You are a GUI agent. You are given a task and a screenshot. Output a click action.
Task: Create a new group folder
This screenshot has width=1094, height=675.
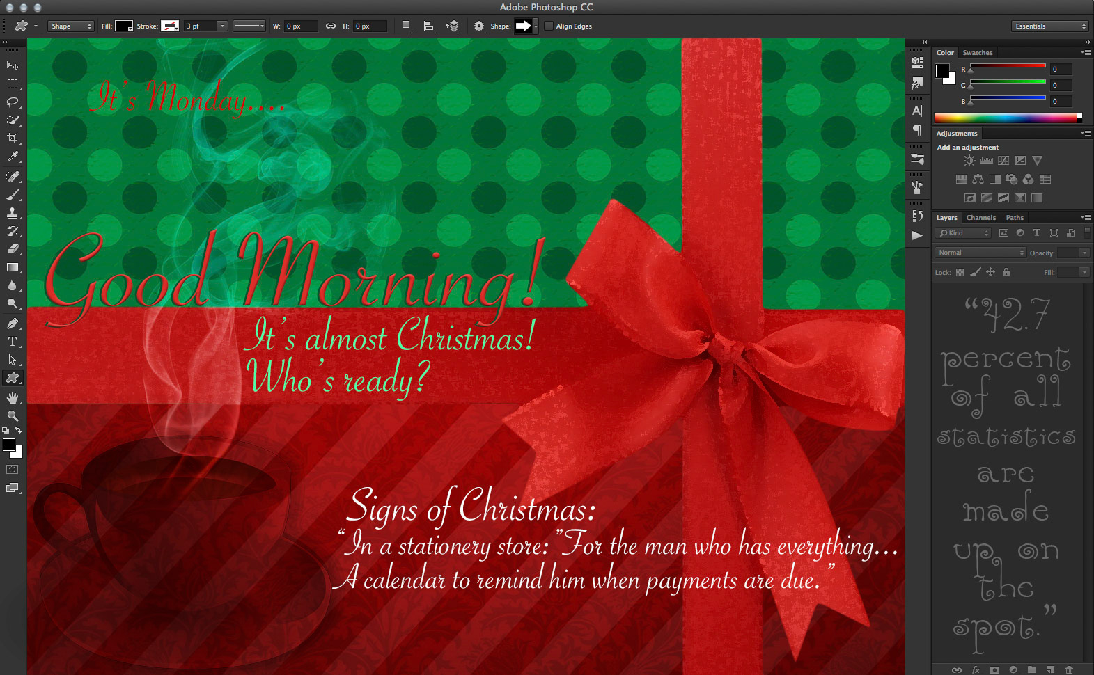(x=1032, y=670)
